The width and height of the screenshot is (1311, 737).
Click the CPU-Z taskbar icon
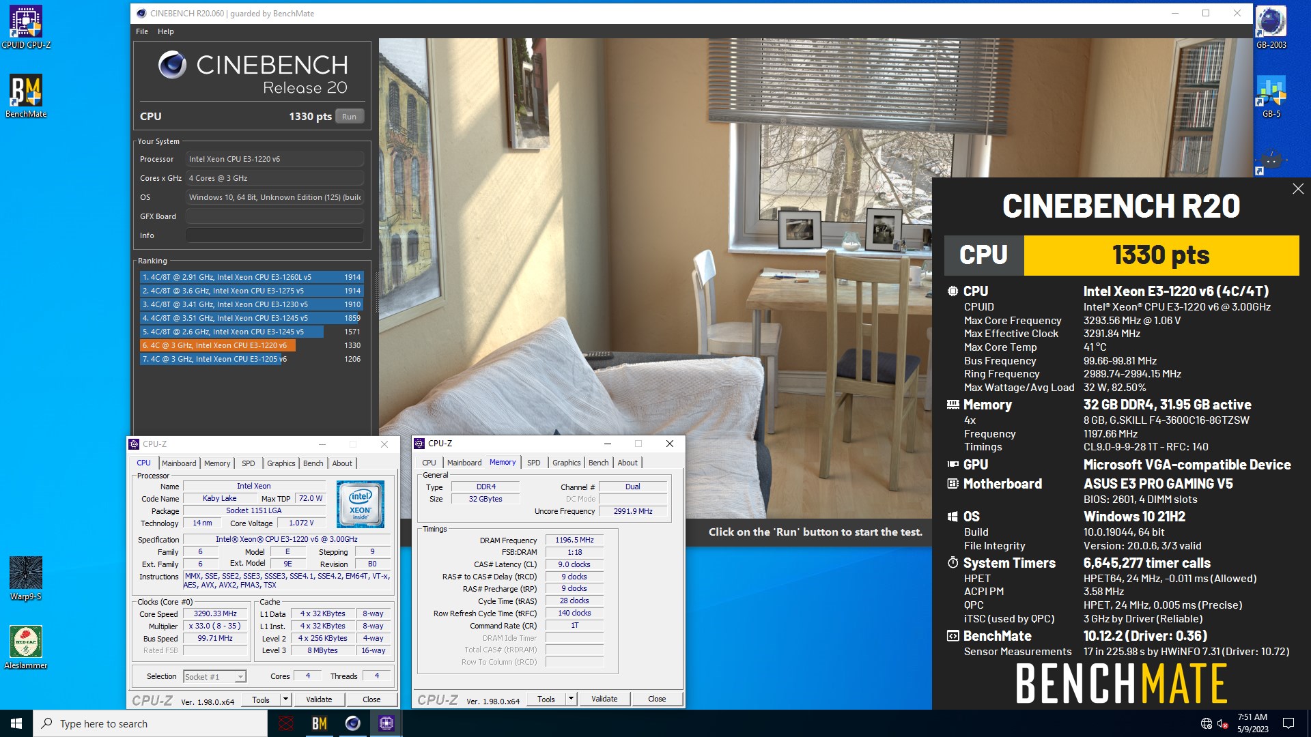386,723
